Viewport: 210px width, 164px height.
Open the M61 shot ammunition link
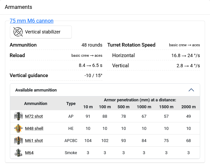point(34,140)
